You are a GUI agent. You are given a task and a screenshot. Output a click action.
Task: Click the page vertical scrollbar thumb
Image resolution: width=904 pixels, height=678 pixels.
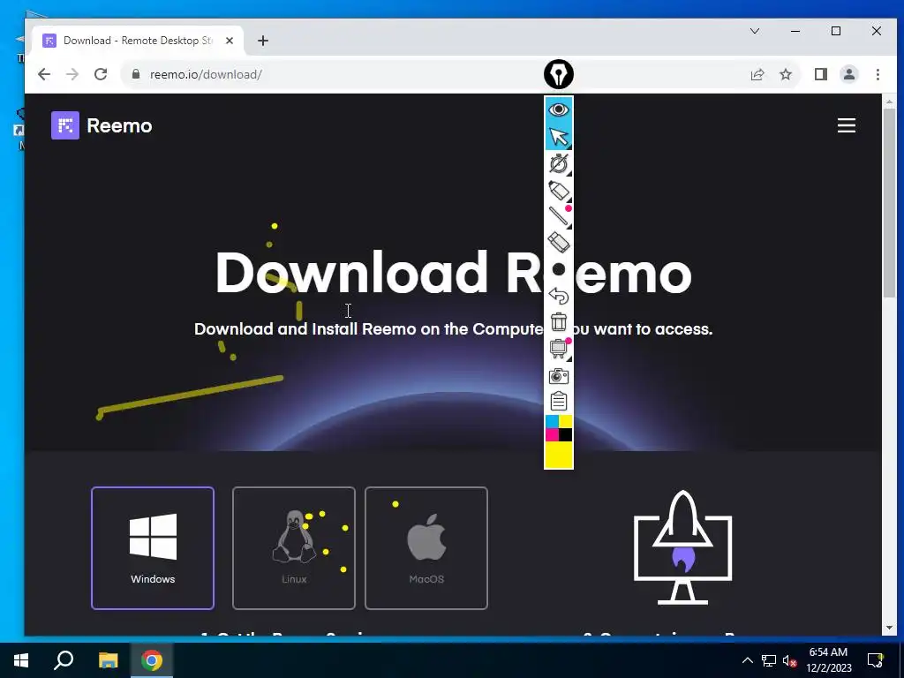coord(889,202)
